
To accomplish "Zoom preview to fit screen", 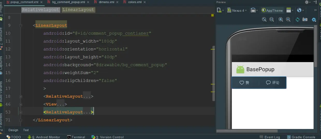I will 264,20.
